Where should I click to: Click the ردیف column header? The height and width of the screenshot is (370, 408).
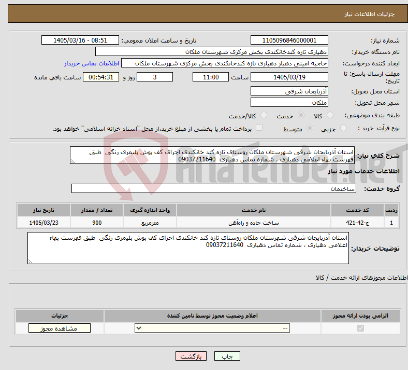tap(391, 210)
